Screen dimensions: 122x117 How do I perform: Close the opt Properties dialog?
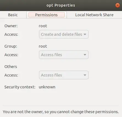click(x=118, y=5)
